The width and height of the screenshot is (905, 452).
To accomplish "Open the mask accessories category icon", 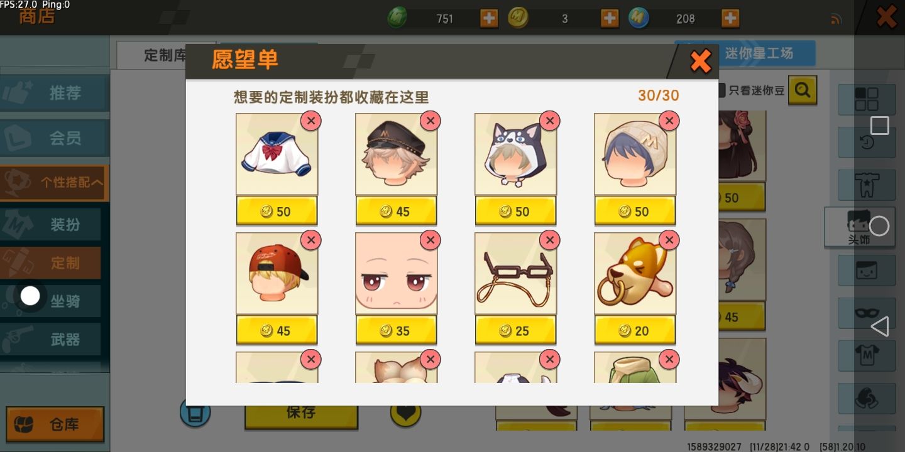I will point(867,313).
